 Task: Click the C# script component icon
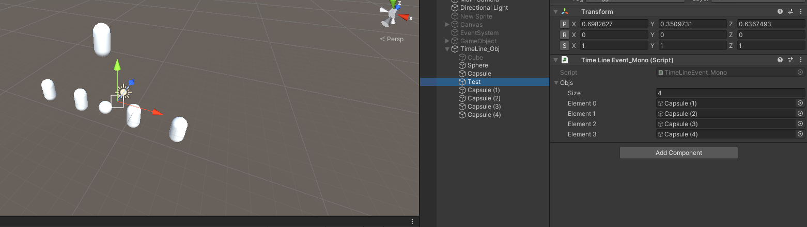coord(565,60)
